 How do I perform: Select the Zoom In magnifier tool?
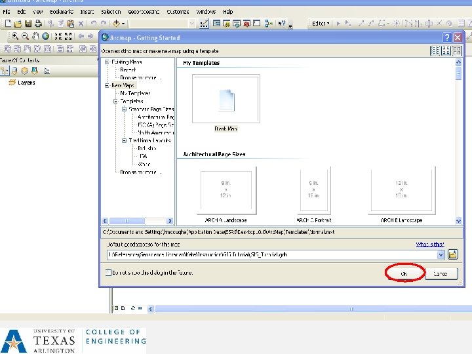point(14,37)
